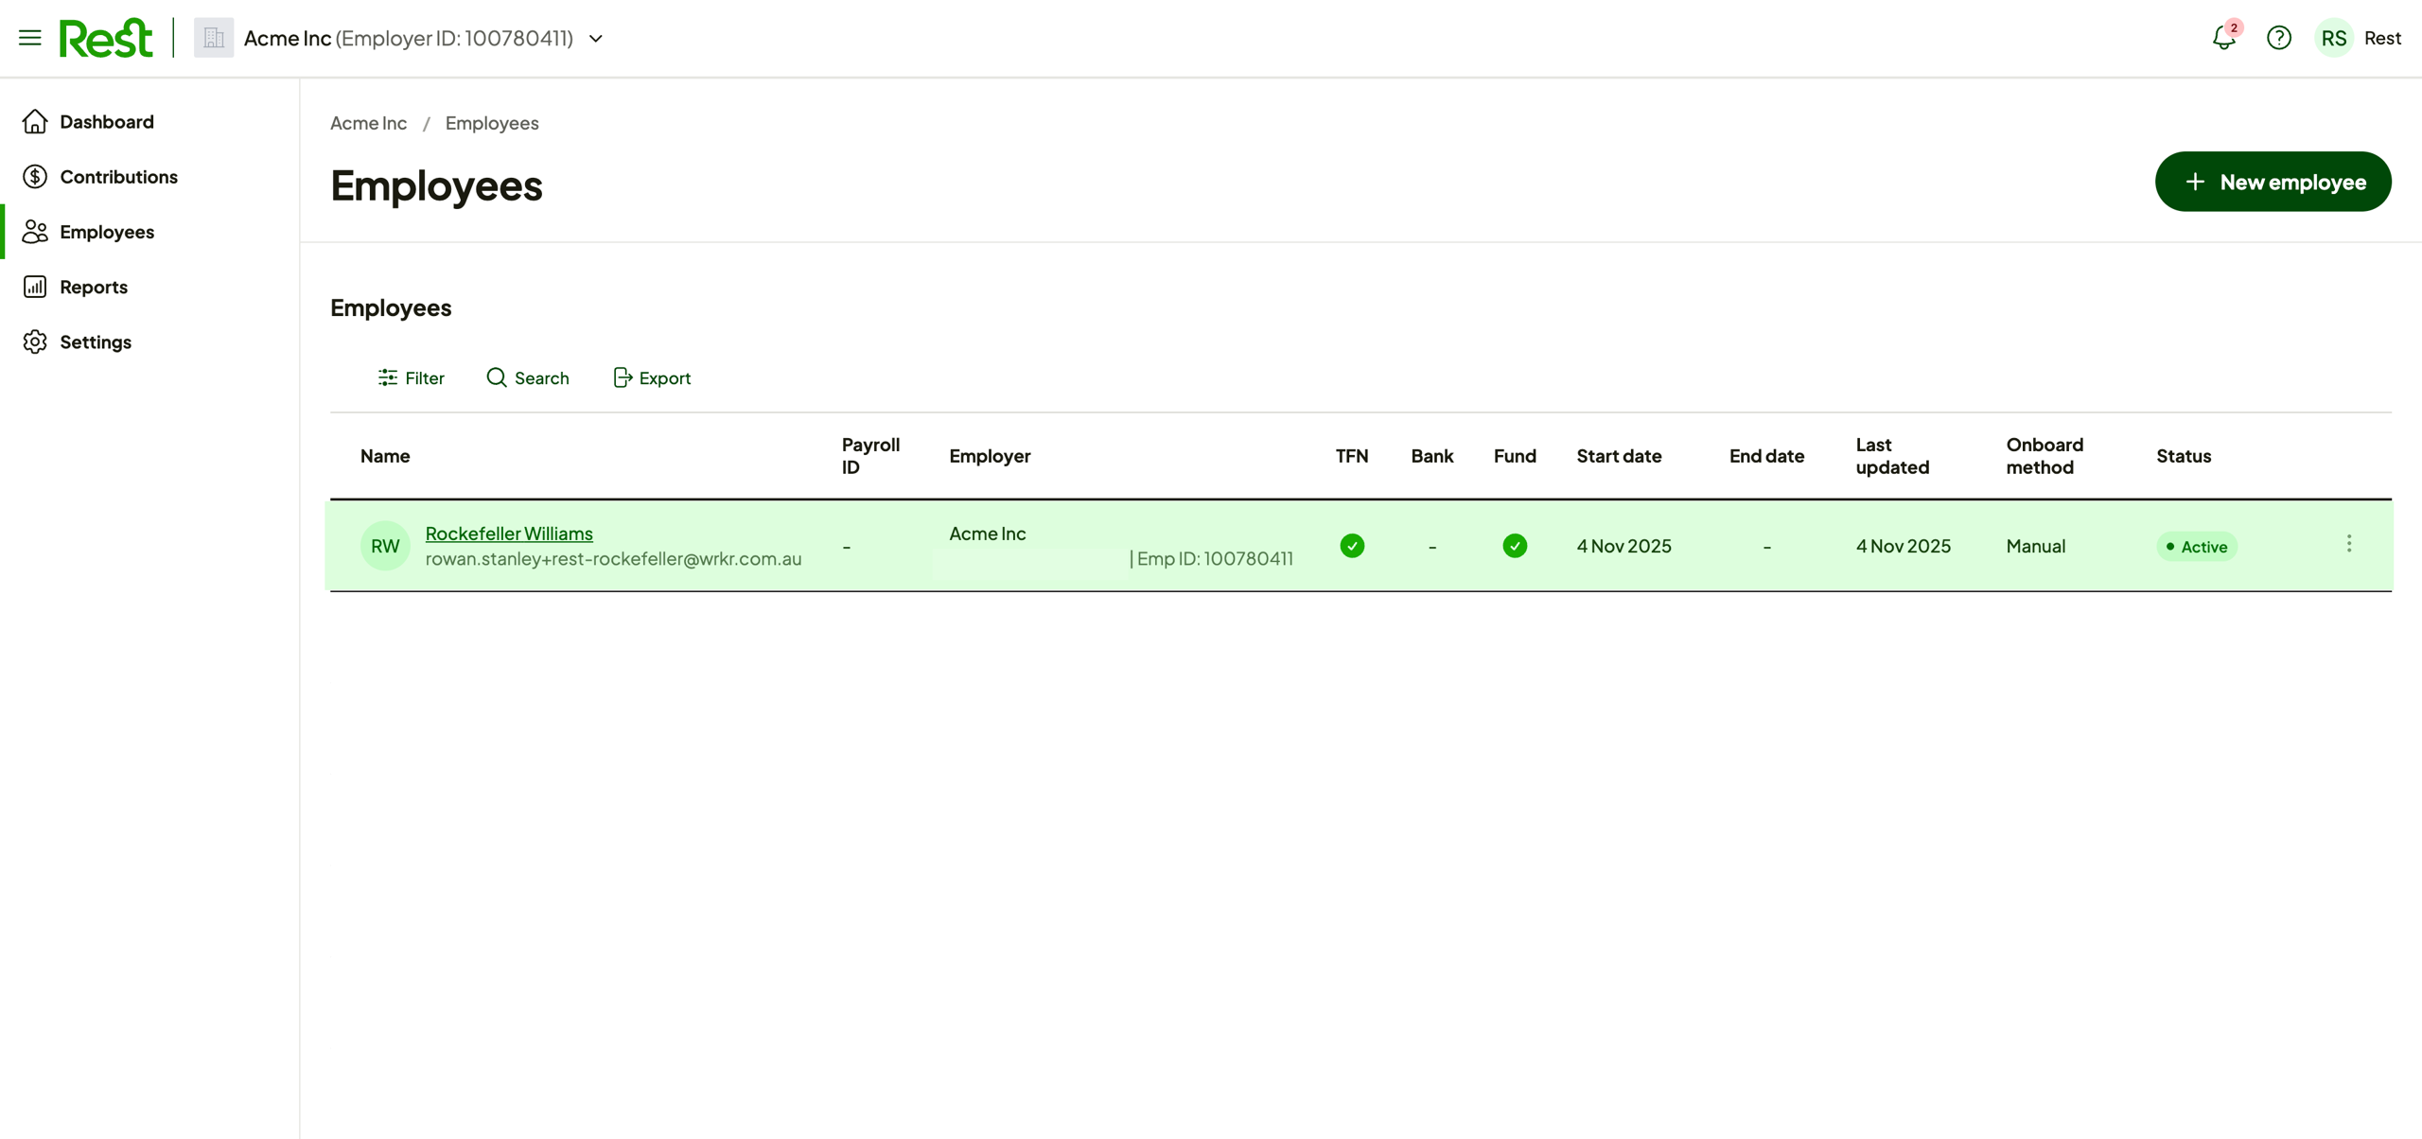Open three-dot menu for Rockefeller Williams
Viewport: 2422px width, 1139px height.
tap(2348, 544)
